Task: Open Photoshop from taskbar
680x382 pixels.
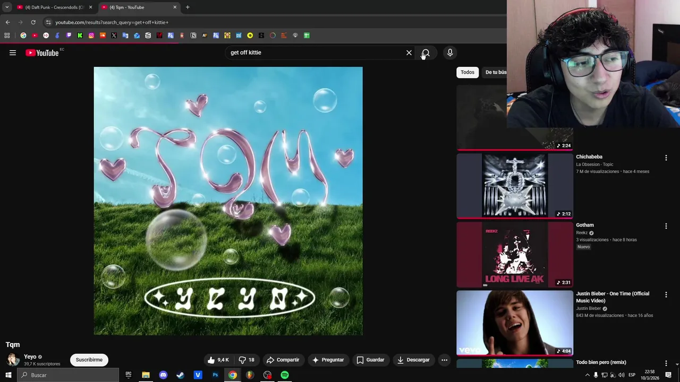Action: (215, 375)
